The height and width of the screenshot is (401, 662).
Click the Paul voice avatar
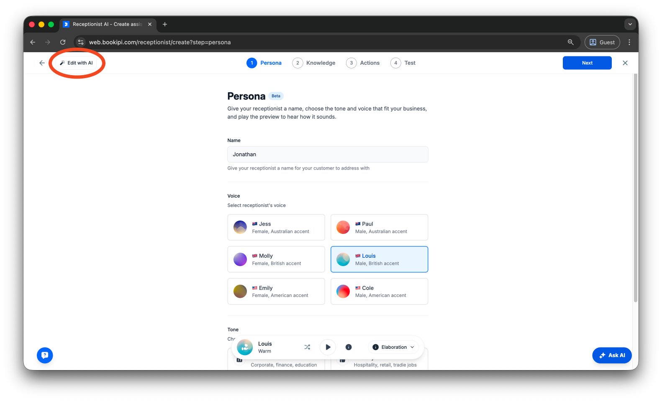(x=343, y=227)
